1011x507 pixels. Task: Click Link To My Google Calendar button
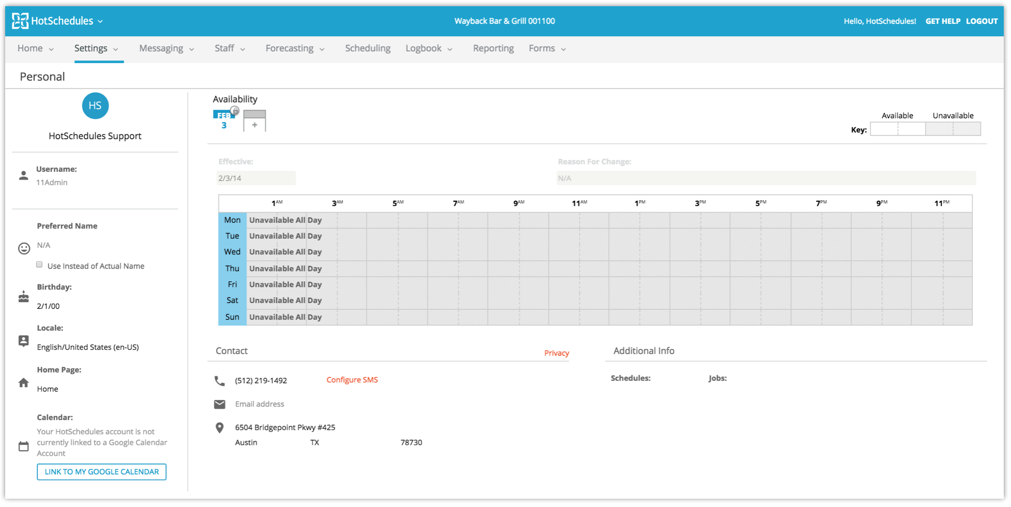101,472
